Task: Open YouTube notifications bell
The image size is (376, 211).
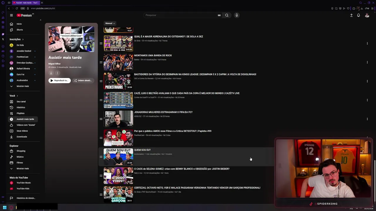Action: [358, 15]
